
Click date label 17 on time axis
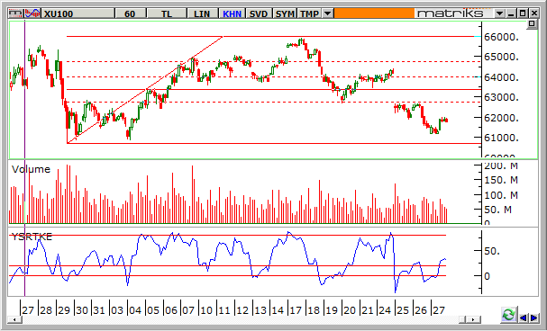pos(296,310)
